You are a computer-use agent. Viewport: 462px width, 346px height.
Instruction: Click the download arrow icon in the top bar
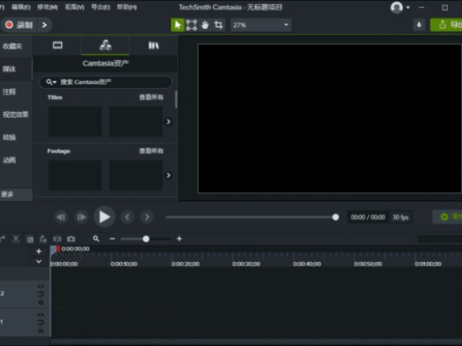(x=419, y=25)
